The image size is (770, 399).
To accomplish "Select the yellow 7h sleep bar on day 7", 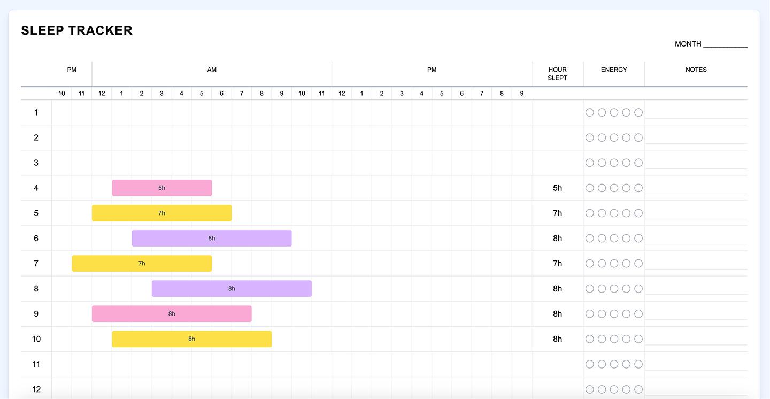I will pos(142,263).
